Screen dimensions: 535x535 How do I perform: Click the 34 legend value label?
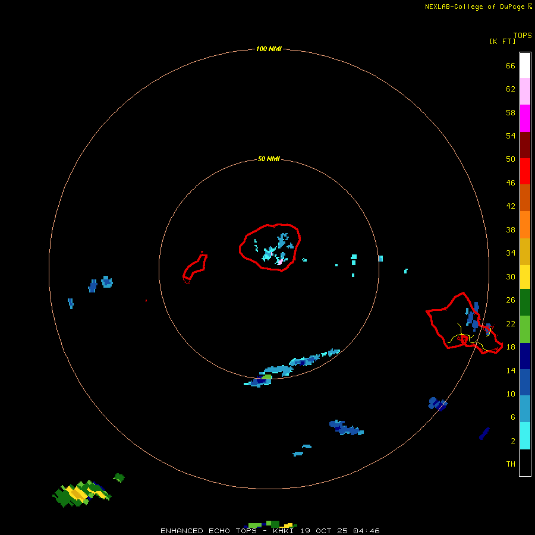click(x=511, y=253)
